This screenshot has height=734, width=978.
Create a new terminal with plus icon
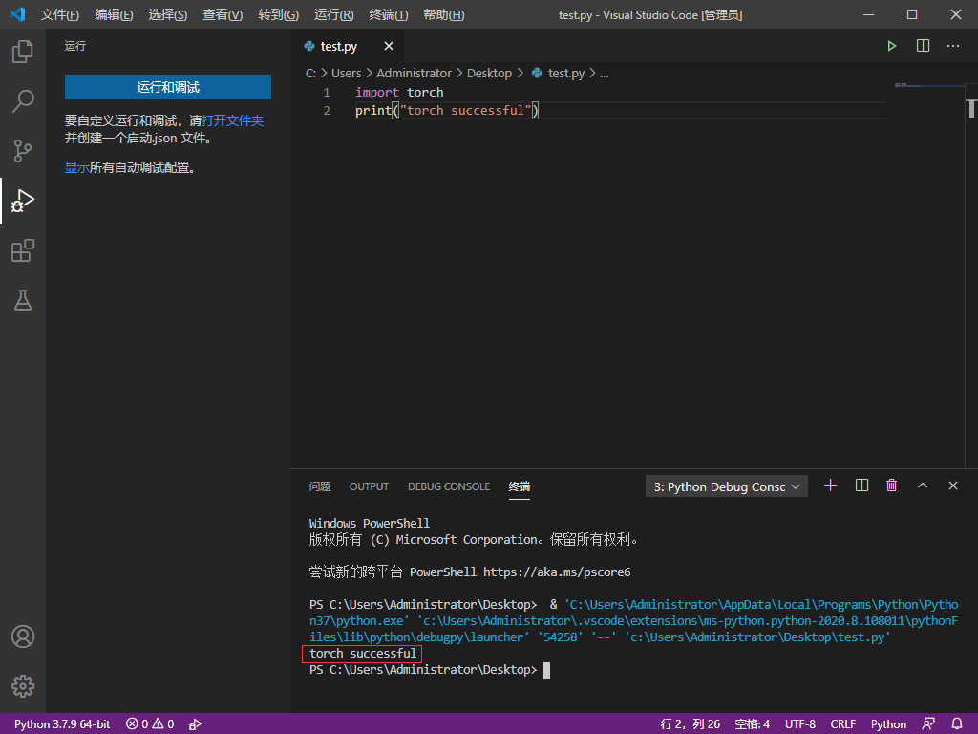pos(830,486)
